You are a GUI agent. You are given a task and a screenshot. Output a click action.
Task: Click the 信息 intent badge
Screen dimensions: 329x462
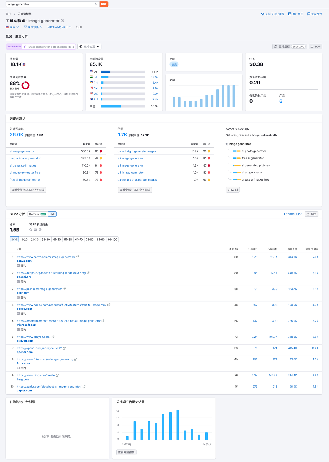pyautogui.click(x=174, y=64)
